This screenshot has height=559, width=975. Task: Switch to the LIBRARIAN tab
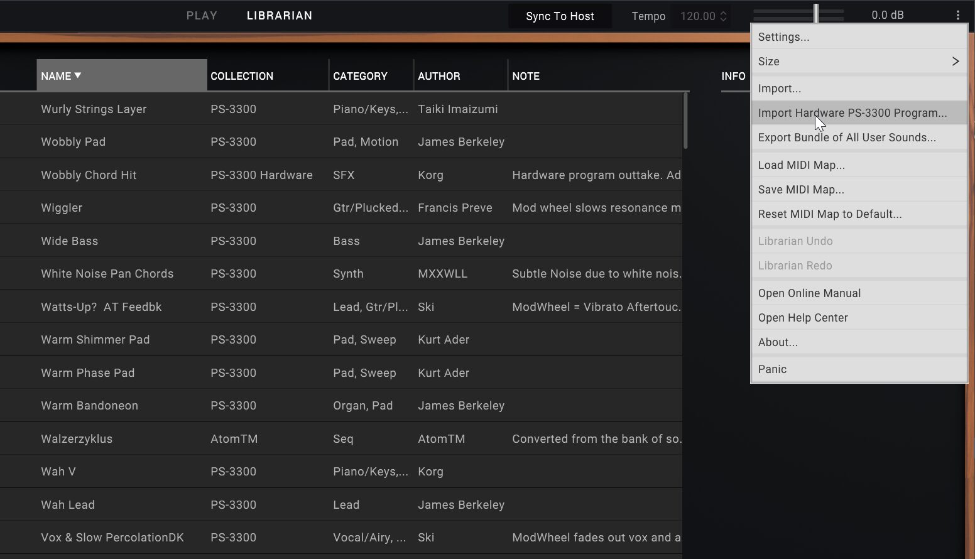click(x=279, y=16)
